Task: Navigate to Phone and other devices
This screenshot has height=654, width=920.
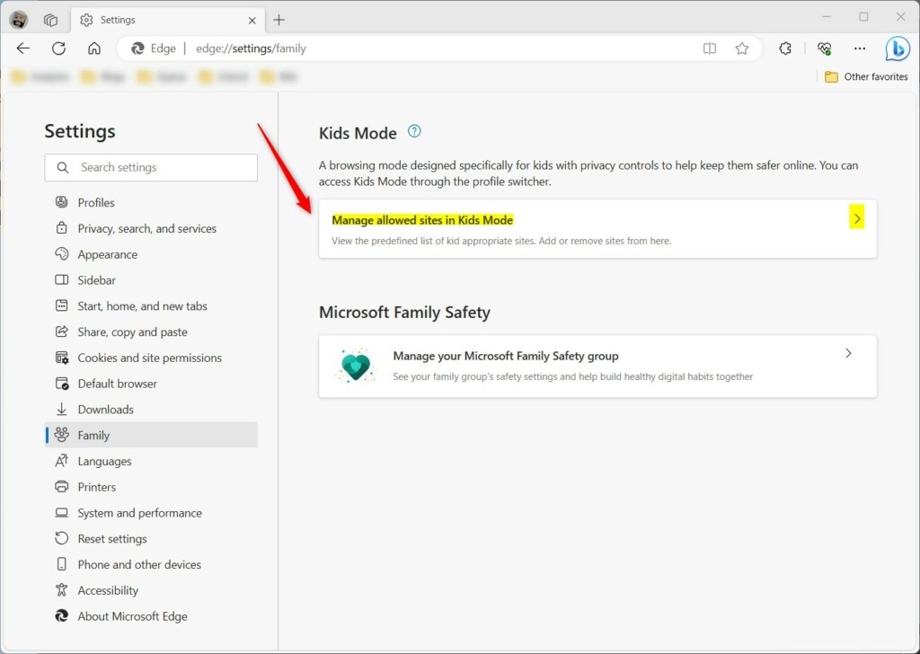Action: point(151,564)
